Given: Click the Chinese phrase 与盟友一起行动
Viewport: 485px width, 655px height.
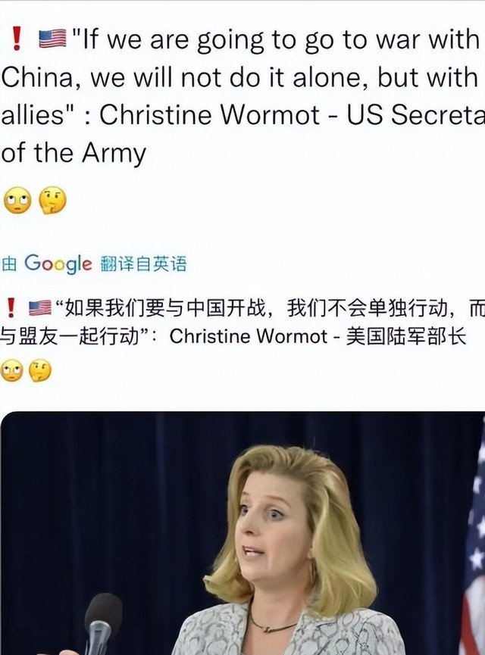Looking at the screenshot, I should click(70, 337).
